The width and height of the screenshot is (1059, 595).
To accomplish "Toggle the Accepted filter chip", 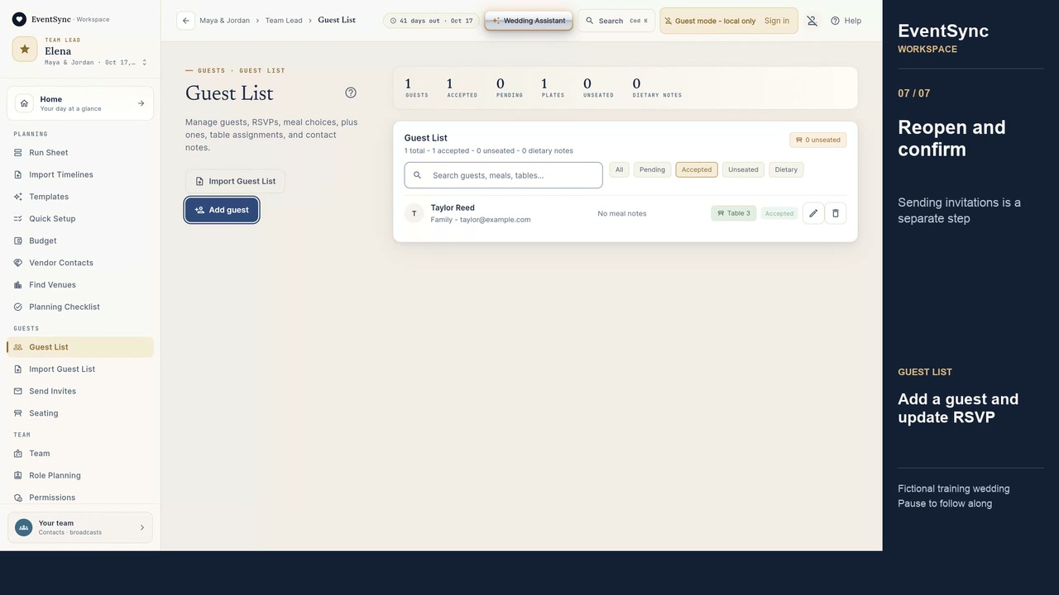I will [697, 169].
